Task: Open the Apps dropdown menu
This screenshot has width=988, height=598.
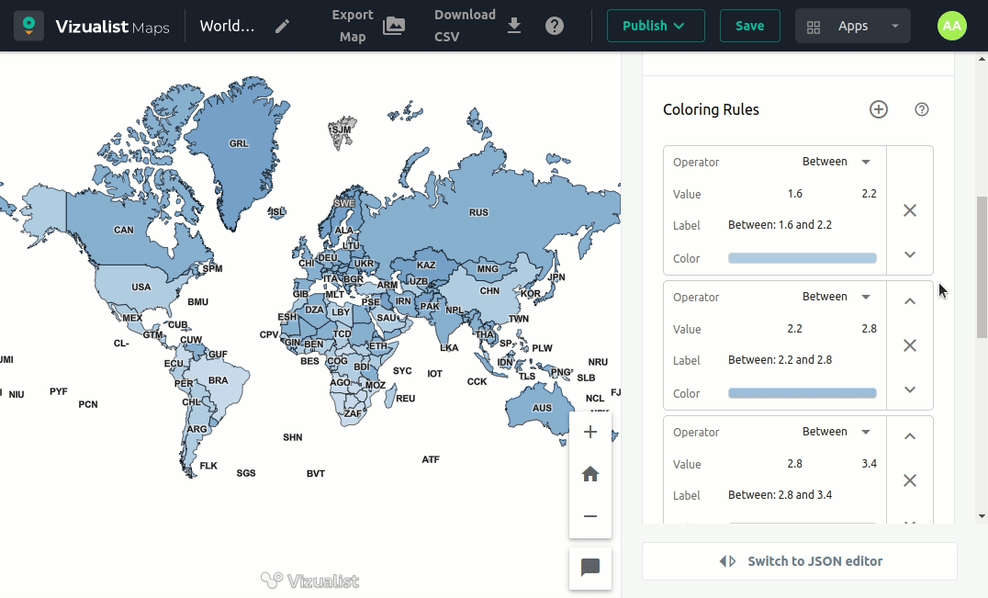Action: [853, 26]
